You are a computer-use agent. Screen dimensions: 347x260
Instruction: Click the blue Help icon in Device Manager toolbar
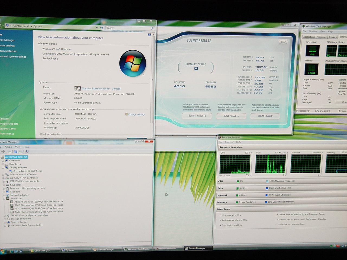click(16, 152)
